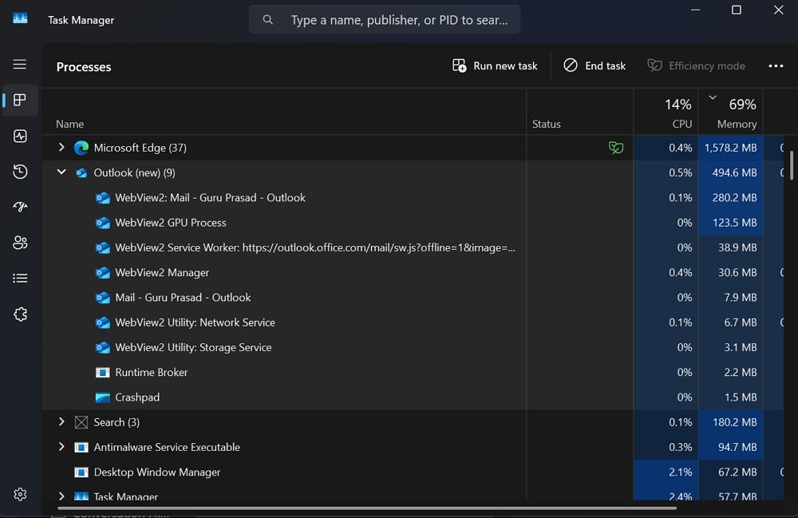This screenshot has width=798, height=518.
Task: Click the WebView2 Utility: Storage Service icon
Action: [x=103, y=347]
